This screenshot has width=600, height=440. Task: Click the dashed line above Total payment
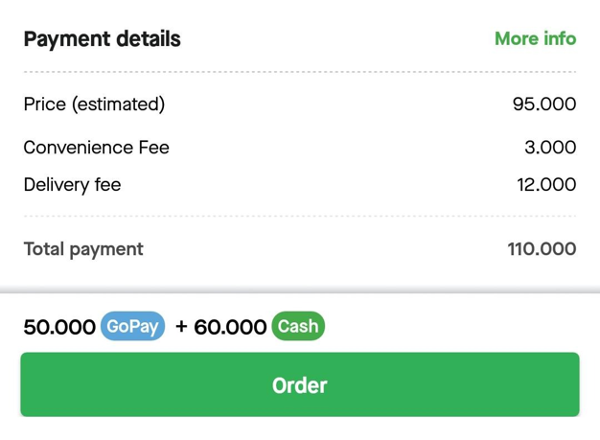click(x=300, y=217)
